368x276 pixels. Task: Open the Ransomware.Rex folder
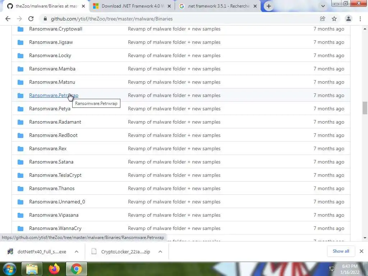pos(48,148)
